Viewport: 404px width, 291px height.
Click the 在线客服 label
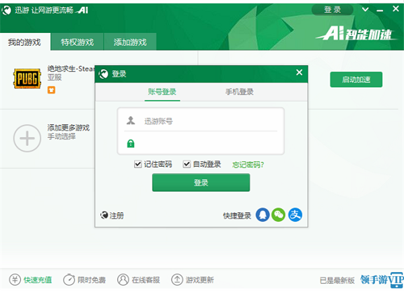pyautogui.click(x=145, y=280)
